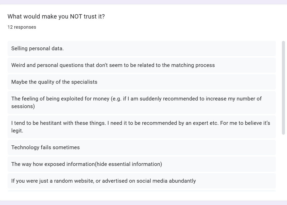Click the lavender strip below the response card
Screen dimensions: 287x205
[143, 203]
